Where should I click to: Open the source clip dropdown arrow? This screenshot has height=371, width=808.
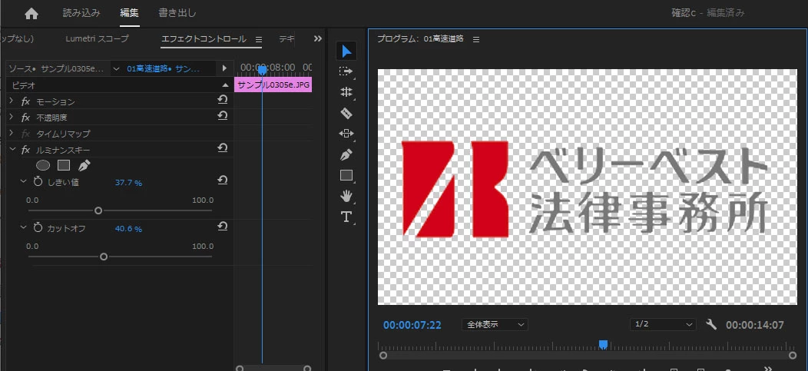pos(116,68)
